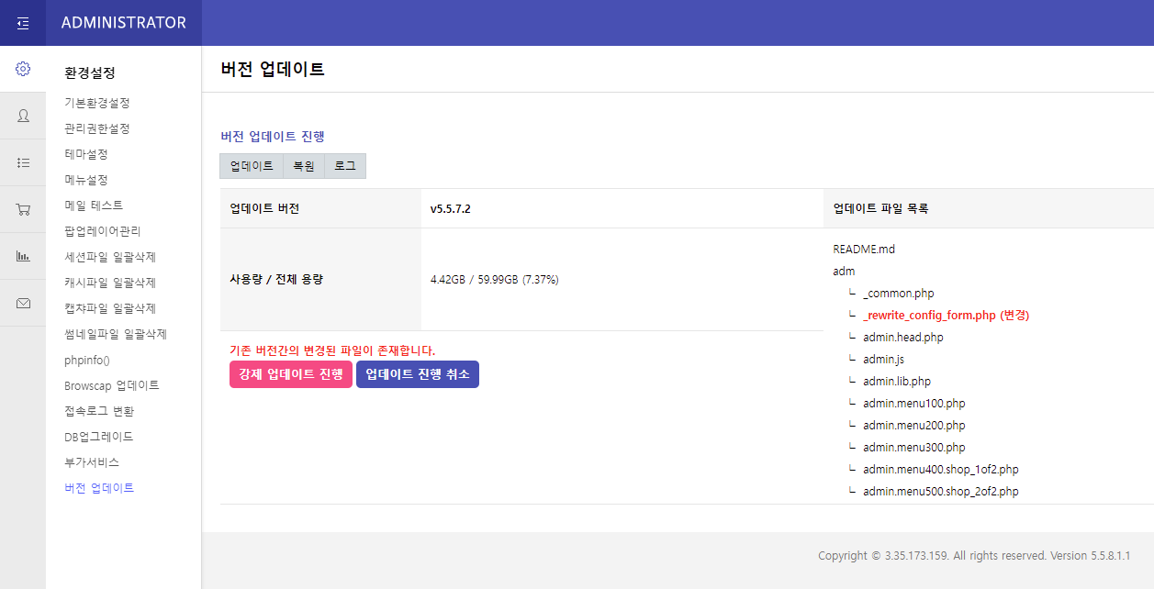Image resolution: width=1154 pixels, height=589 pixels.
Task: Open 기본환경설정 in the side menu
Action: 97,103
